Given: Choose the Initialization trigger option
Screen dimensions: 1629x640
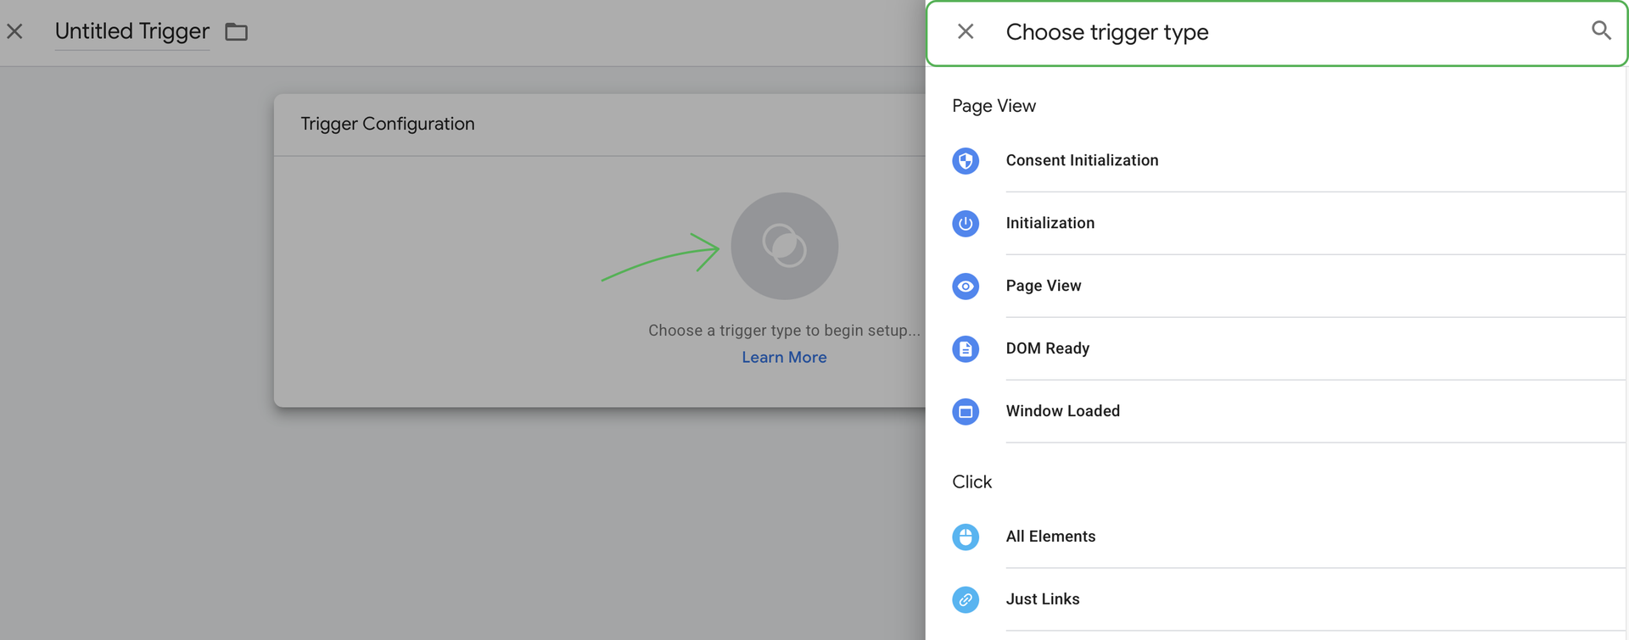Looking at the screenshot, I should click(1050, 224).
